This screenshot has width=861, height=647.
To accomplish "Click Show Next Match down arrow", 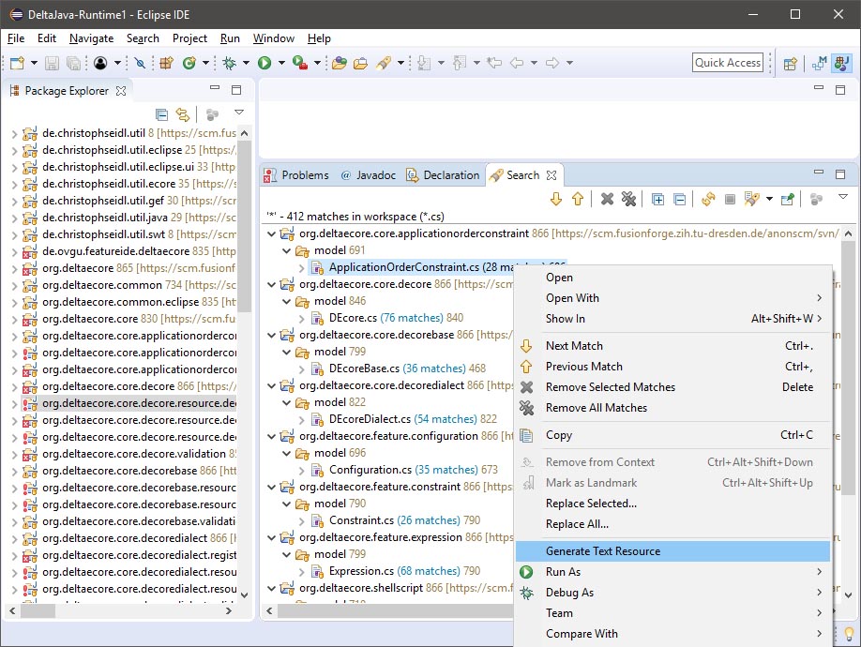I will 555,199.
